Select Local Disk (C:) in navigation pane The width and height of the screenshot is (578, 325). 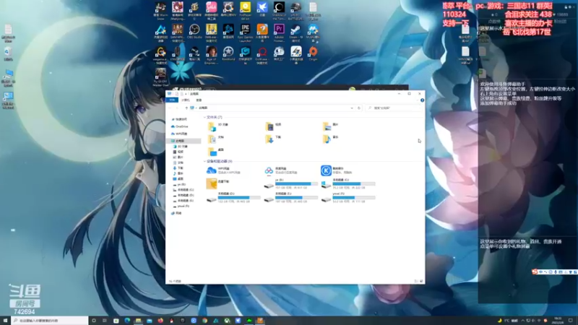point(184,190)
